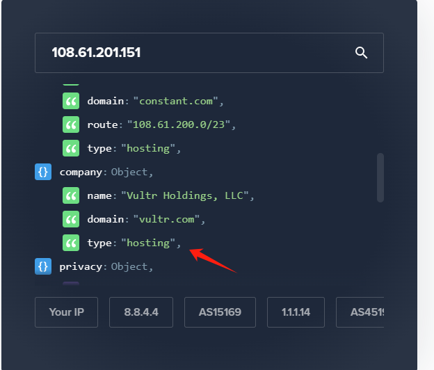Click the string icon beside vultr.com domain
Viewport: 434px width, 370px height.
(x=71, y=220)
